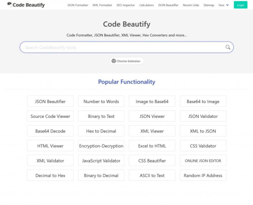This screenshot has width=253, height=205.
Task: Open the ONLINE JSON EDITOR tool
Action: 203,160
